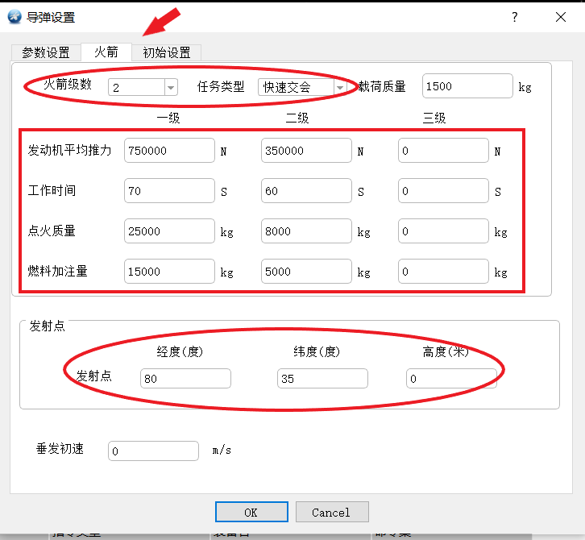Image resolution: width=585 pixels, height=540 pixels.
Task: Click the 垂发初速 input field
Action: 153,451
